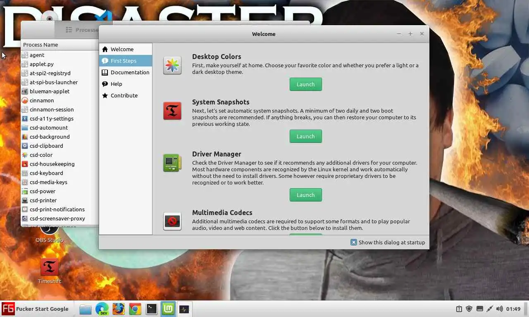Click the csd-housekeeping process icon

point(25,164)
